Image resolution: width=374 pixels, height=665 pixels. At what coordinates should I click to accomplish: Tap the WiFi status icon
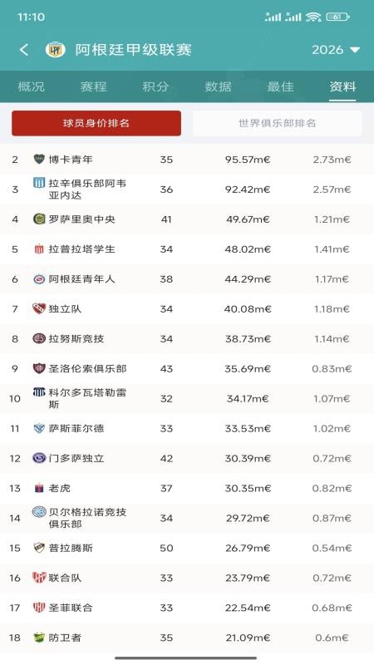[x=314, y=17]
